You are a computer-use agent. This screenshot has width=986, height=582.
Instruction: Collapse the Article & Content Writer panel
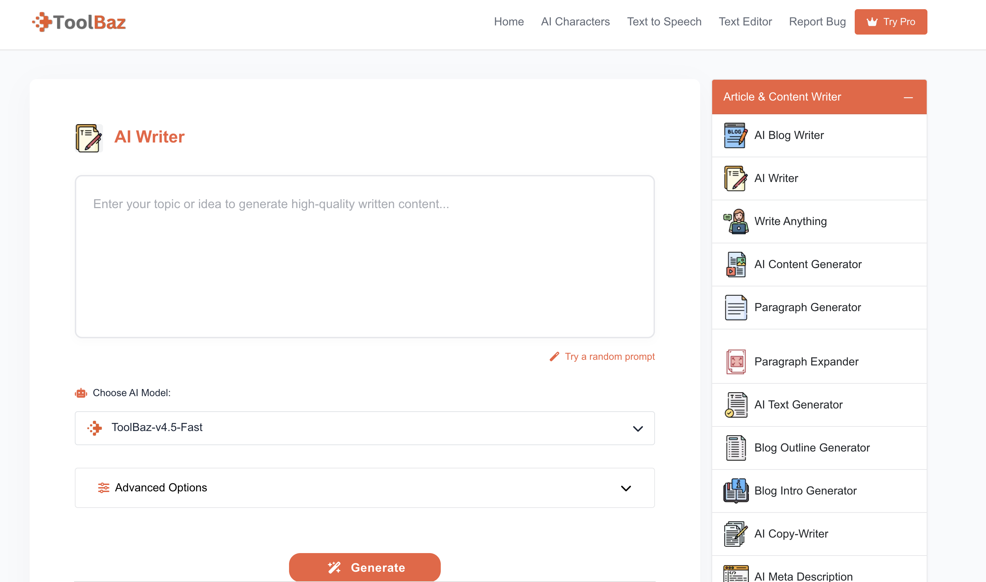(908, 97)
